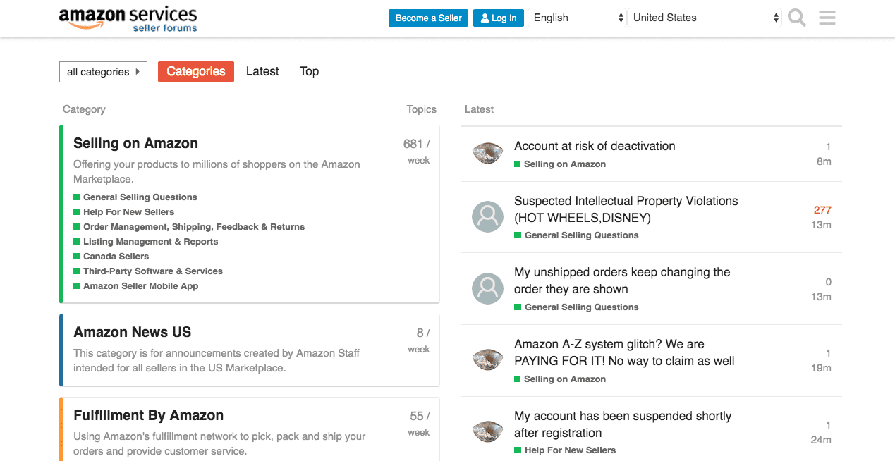Click Help For New Sellers tag under suspended account topic

565,450
